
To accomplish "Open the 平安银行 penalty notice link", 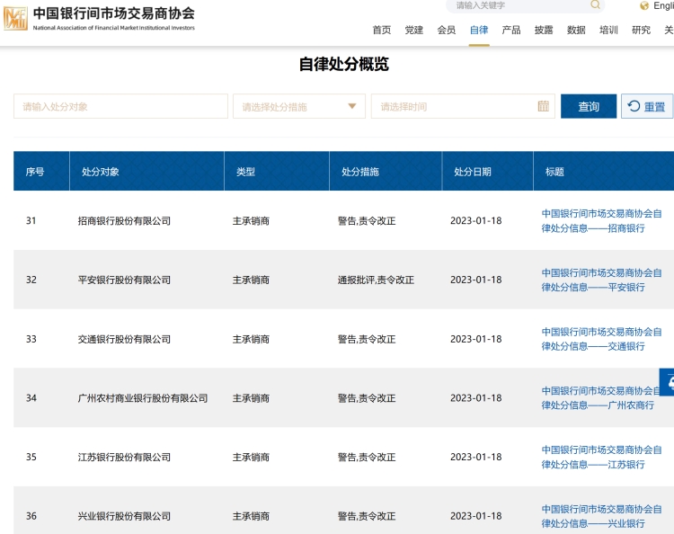I will pyautogui.click(x=601, y=280).
